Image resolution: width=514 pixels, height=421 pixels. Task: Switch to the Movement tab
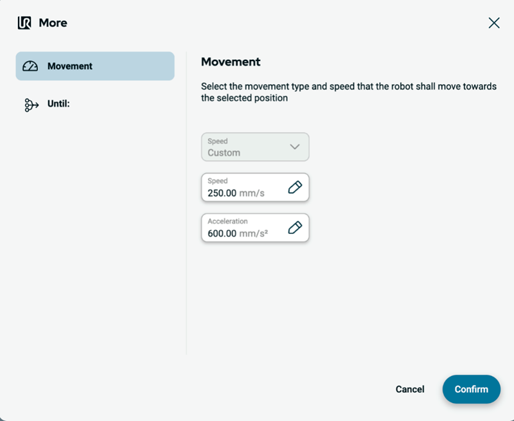(95, 66)
